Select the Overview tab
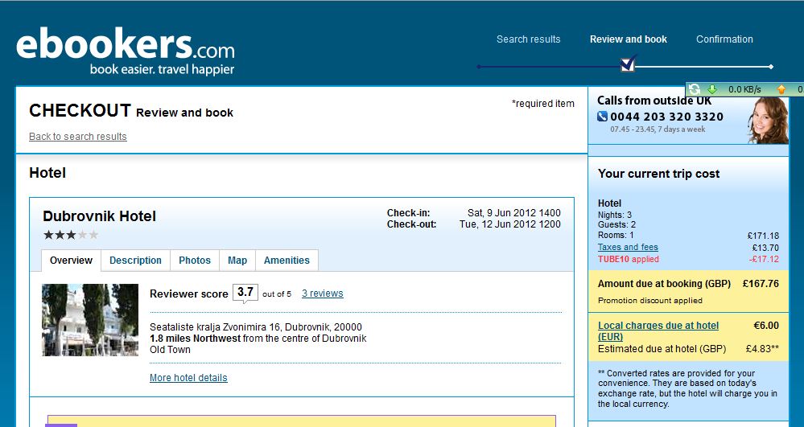Screen dimensions: 804x427 click(x=72, y=261)
